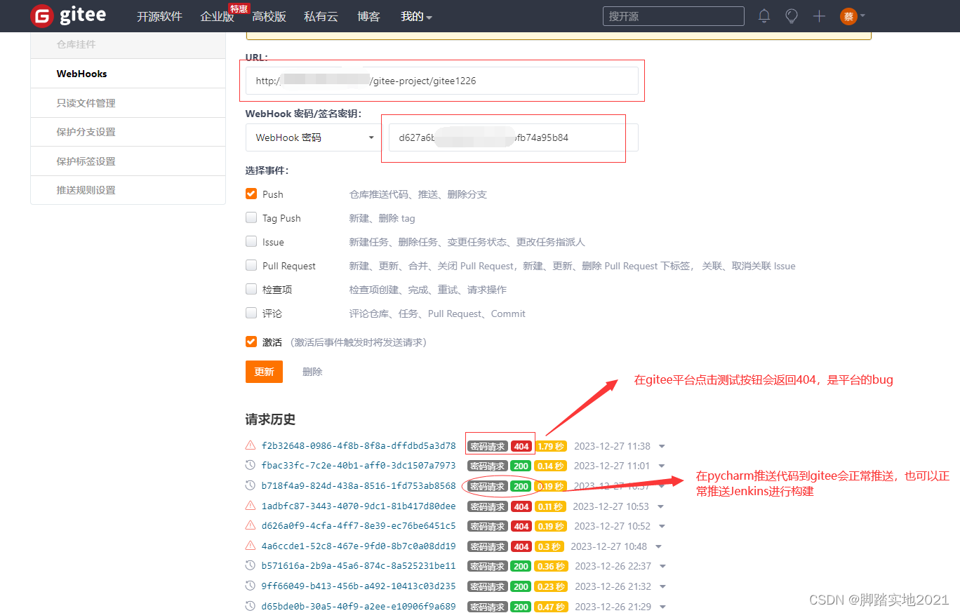The width and height of the screenshot is (960, 613).
Task: Click warning icon for request 1adbfc87
Action: (x=251, y=506)
